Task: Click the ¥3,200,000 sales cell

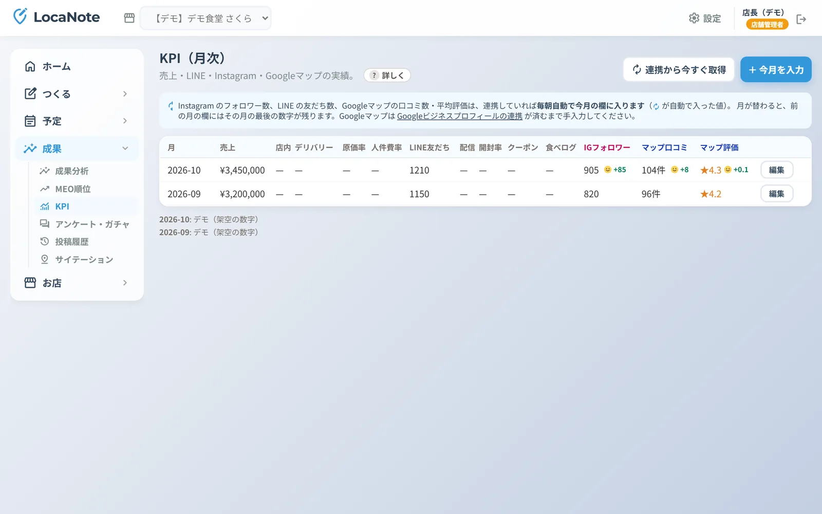Action: pyautogui.click(x=242, y=194)
